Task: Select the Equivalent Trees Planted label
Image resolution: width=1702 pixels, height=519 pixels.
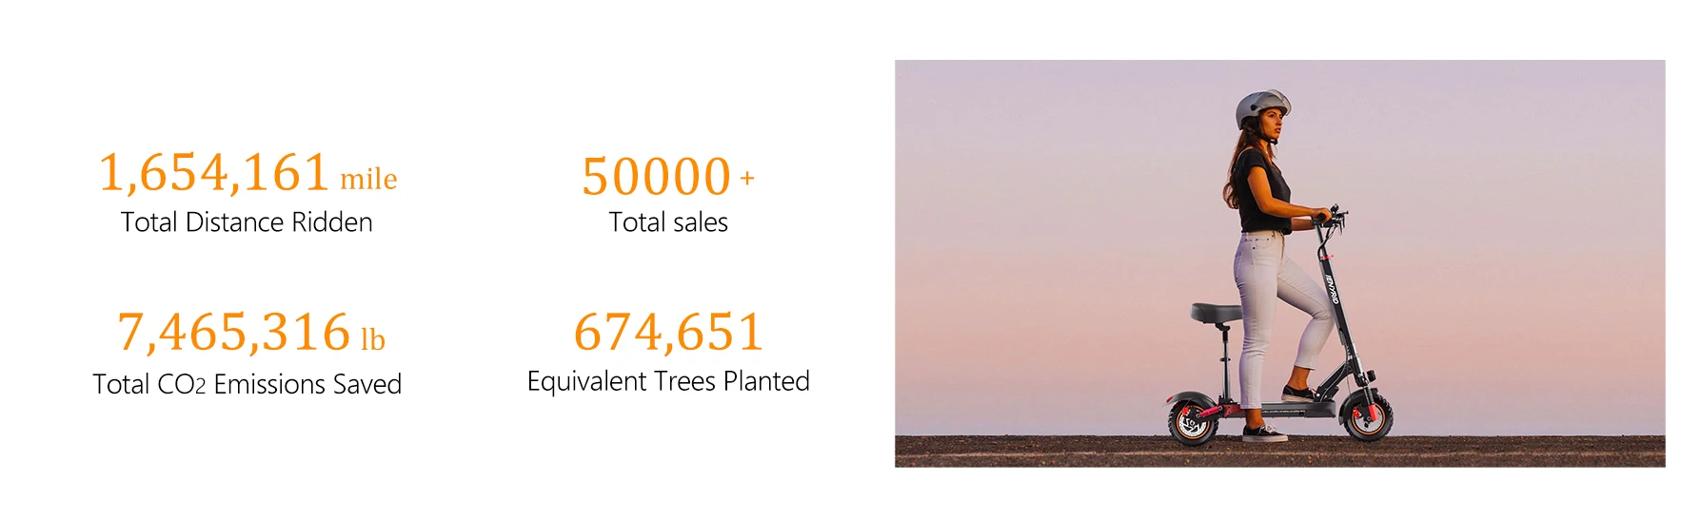Action: pyautogui.click(x=668, y=381)
